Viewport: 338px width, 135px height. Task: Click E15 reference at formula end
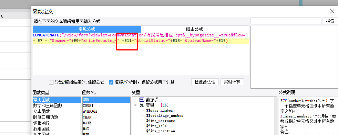(x=222, y=41)
